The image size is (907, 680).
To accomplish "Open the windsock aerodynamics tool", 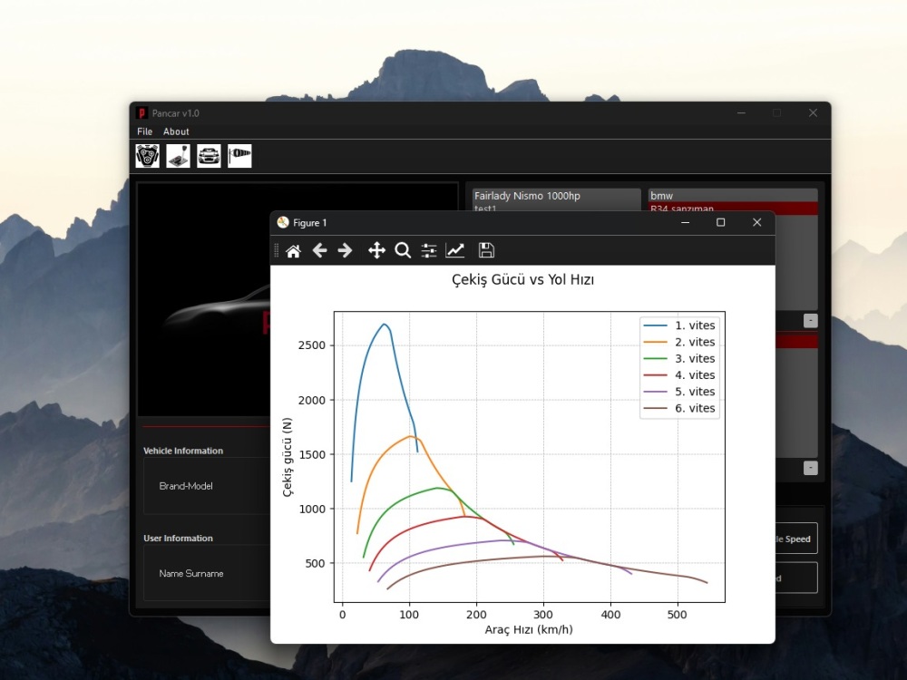I will pos(239,155).
